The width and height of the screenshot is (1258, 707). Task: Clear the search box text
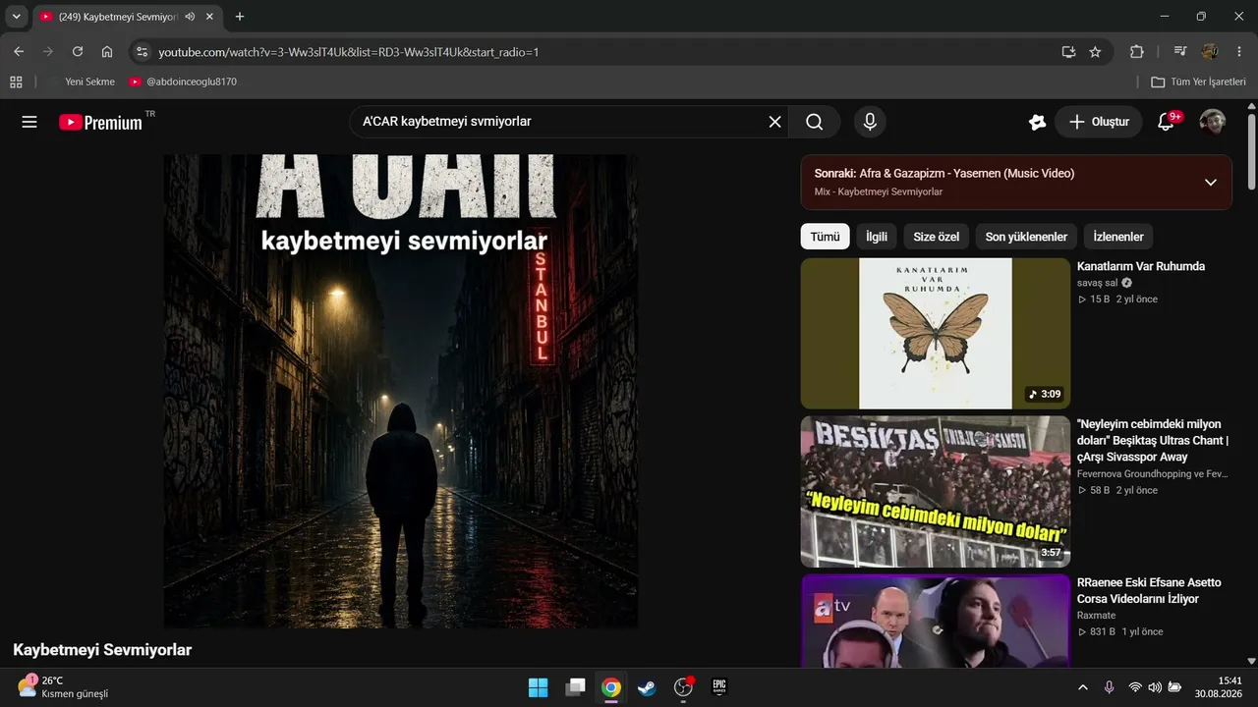click(774, 122)
